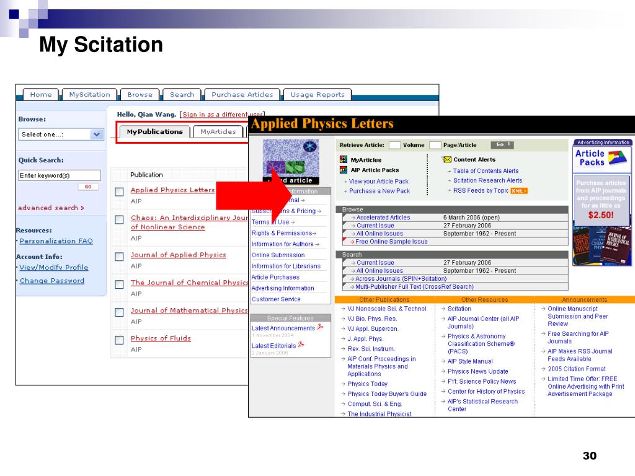Open Physics News Update link

pos(478,371)
